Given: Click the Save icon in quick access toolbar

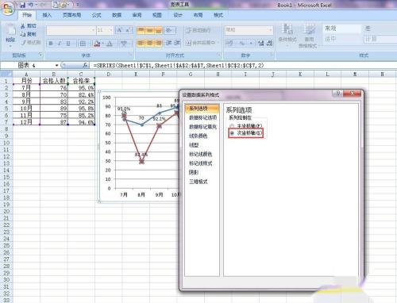Looking at the screenshot, I should point(23,5).
